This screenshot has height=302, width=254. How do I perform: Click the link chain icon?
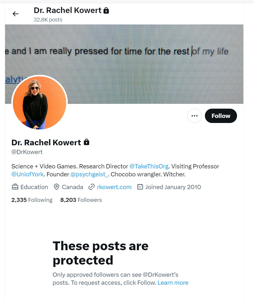point(91,187)
